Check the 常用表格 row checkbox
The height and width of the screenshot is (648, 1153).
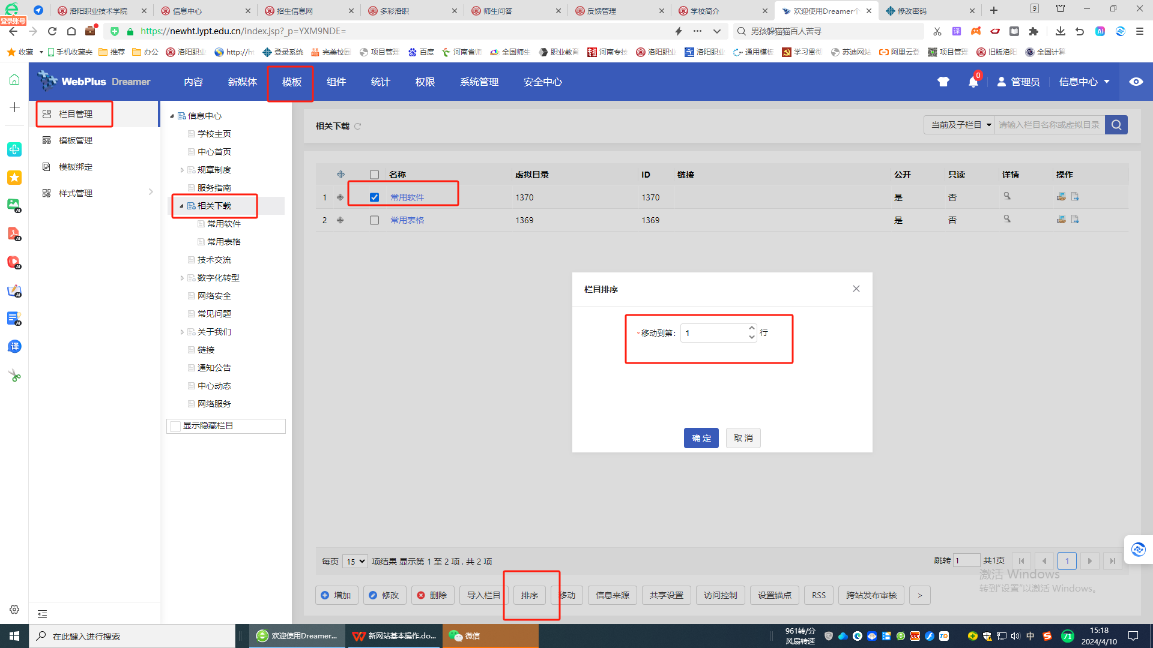coord(375,220)
